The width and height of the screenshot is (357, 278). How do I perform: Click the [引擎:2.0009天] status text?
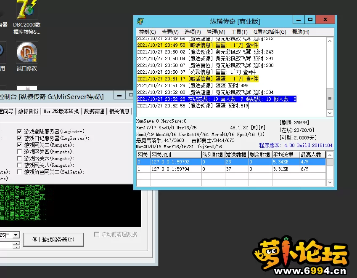[298, 137]
